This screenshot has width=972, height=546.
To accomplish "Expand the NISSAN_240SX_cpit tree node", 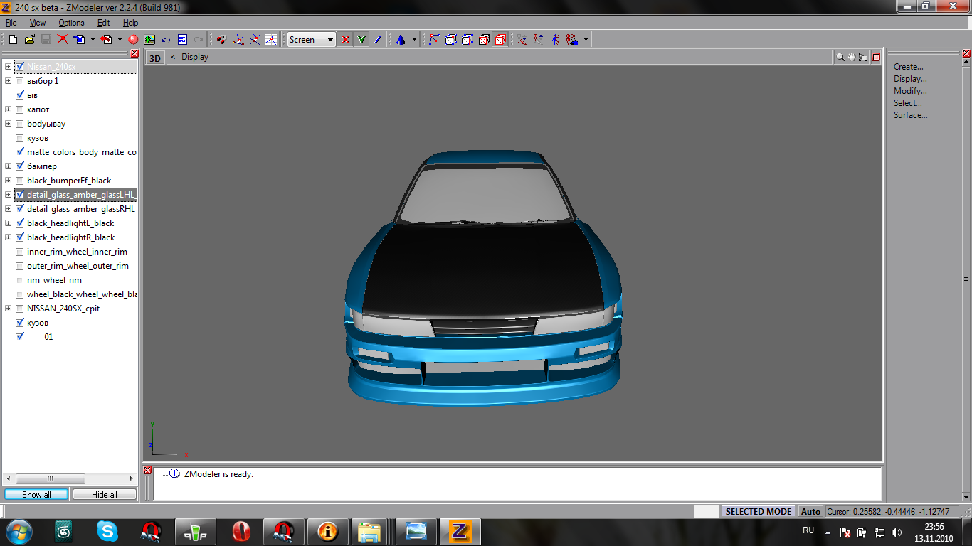I will (x=9, y=309).
